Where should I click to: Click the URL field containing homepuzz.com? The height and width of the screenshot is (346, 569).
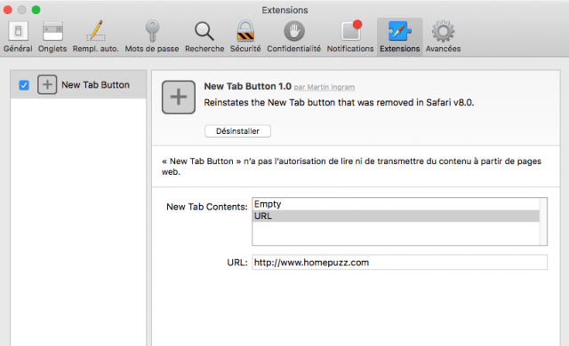pos(399,263)
